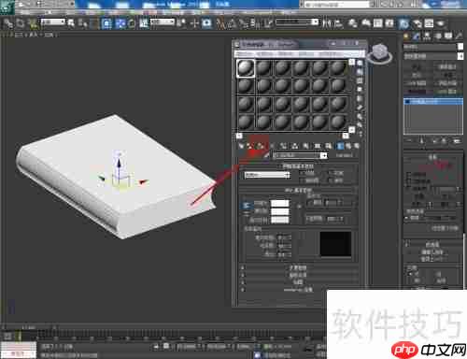The image size is (467, 359).
Task: Click Get Material in Material Editor toolbar
Action: 241,146
